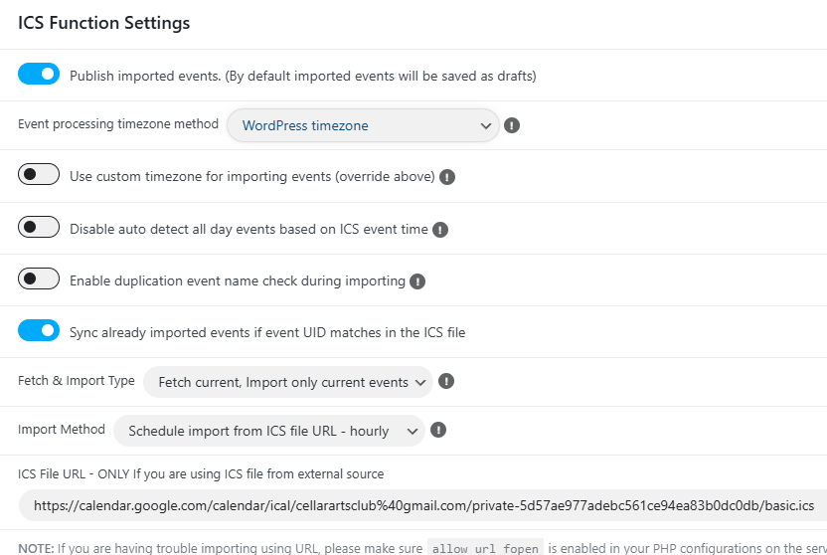This screenshot has width=827, height=555.
Task: Open Fetch & Import Type dropdown
Action: pyautogui.click(x=288, y=382)
